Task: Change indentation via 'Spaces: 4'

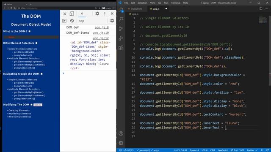Action: click(x=194, y=150)
